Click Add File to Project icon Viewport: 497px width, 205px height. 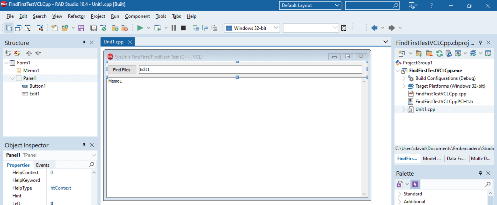pyautogui.click(x=115, y=28)
